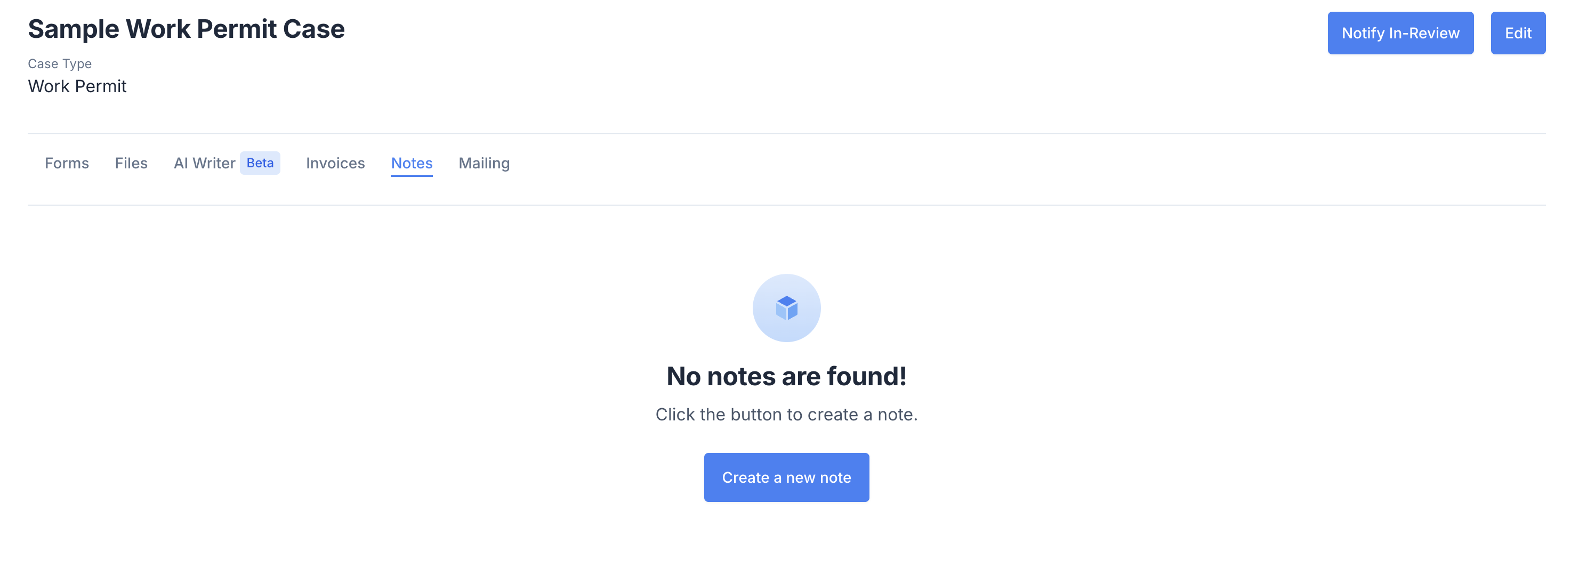
Task: Click the Beta badge beside AI Writer
Action: coord(260,163)
